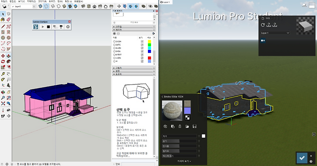Save the material with the disk icon
The height and width of the screenshot is (166, 317).
194,126
